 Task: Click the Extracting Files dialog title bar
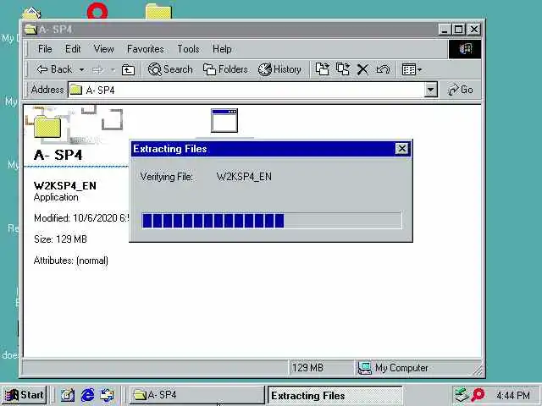[263, 149]
